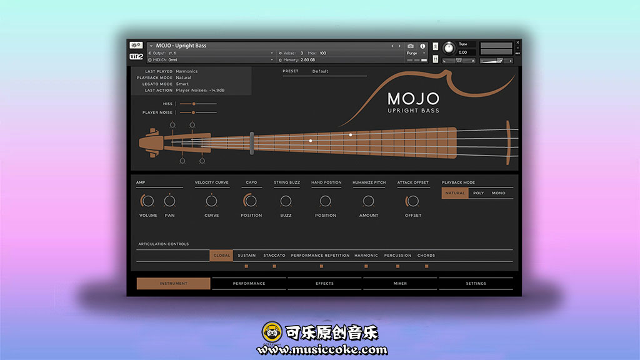Click the Kontakt wrench/gear icon in header
Screen dimensions: 640x360
pyautogui.click(x=136, y=45)
